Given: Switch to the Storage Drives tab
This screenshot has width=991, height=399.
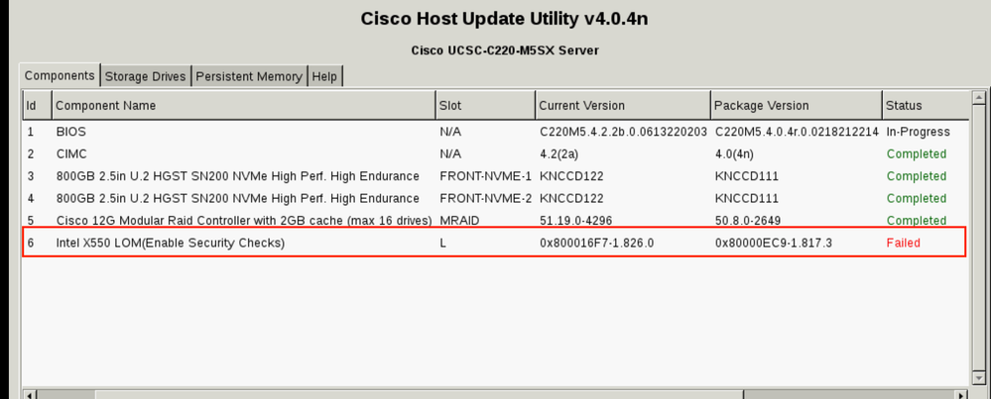Looking at the screenshot, I should 146,76.
